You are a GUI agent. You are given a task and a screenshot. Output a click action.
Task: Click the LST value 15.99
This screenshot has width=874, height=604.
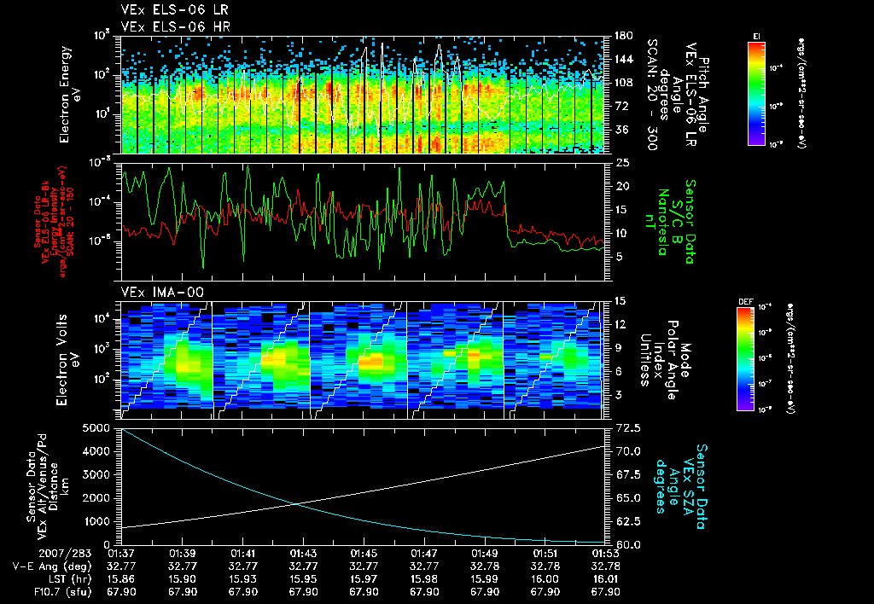tap(485, 579)
